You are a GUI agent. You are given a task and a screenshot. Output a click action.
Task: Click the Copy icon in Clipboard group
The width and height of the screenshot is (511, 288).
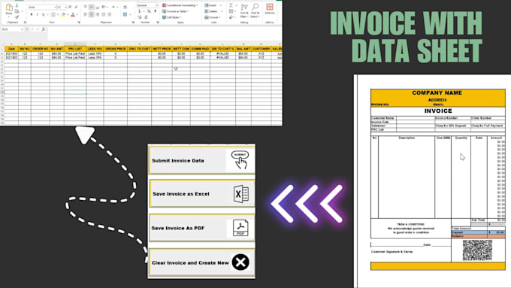(17, 11)
